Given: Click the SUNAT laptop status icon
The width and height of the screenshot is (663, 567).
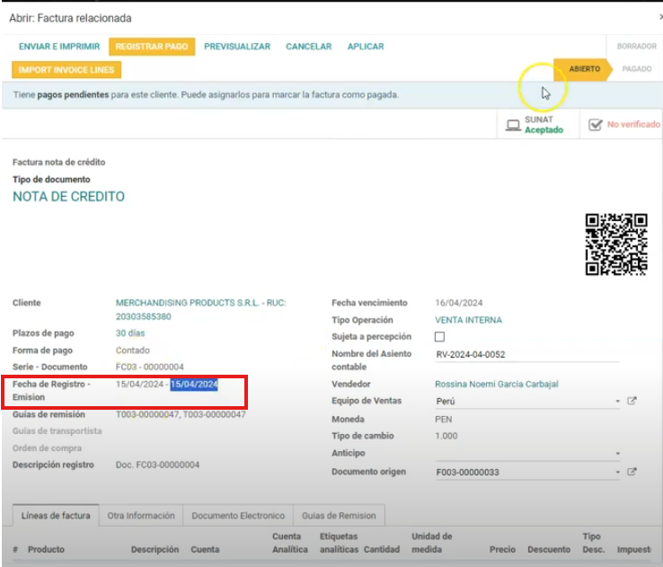Looking at the screenshot, I should pyautogui.click(x=514, y=125).
